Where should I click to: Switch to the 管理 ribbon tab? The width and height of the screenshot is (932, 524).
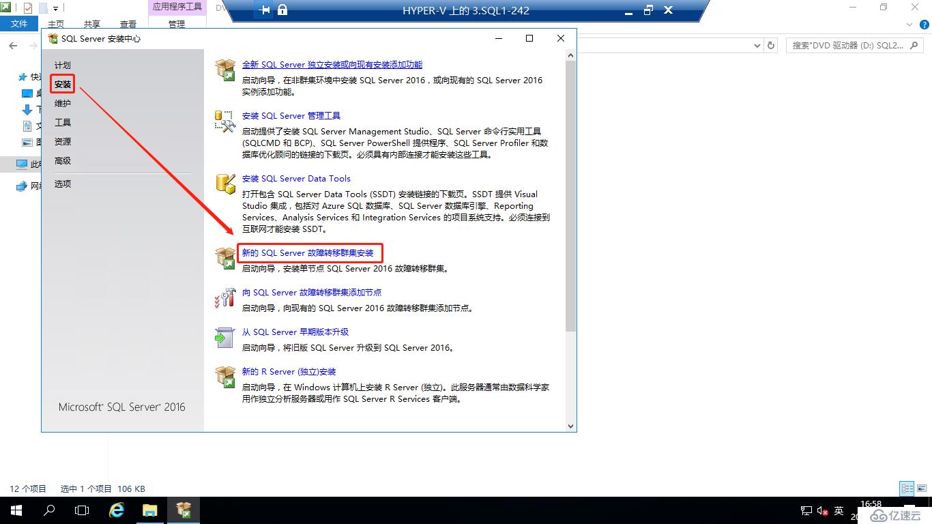pyautogui.click(x=177, y=24)
